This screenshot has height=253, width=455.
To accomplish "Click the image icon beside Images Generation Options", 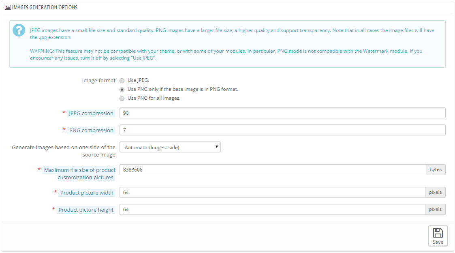I will 8,7.
